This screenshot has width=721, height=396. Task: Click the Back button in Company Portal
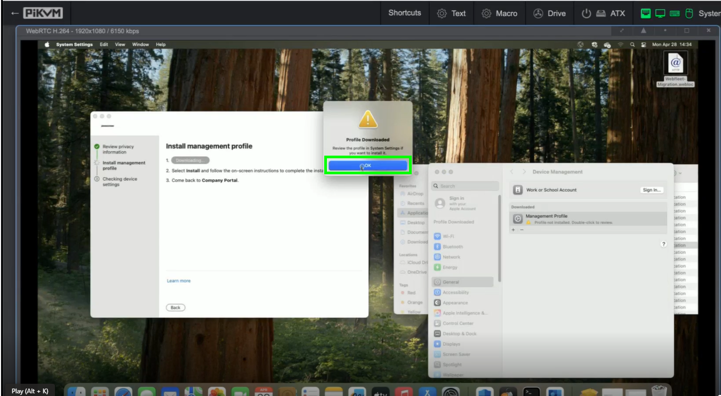tap(175, 308)
